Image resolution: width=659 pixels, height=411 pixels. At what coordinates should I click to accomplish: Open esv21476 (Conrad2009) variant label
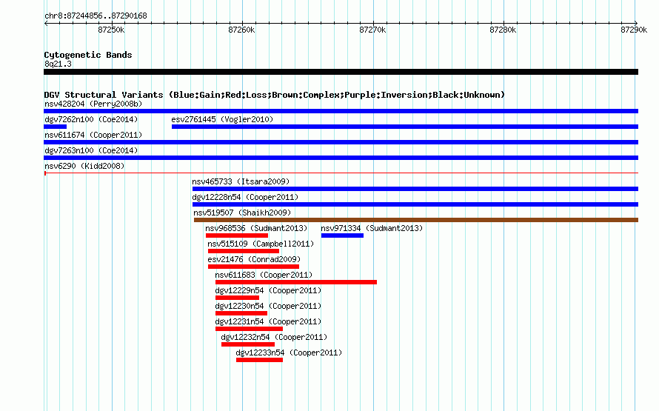(x=254, y=259)
